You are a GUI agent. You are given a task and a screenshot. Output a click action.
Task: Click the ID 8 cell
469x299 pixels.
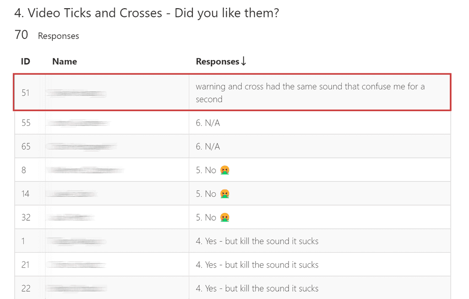(x=24, y=170)
